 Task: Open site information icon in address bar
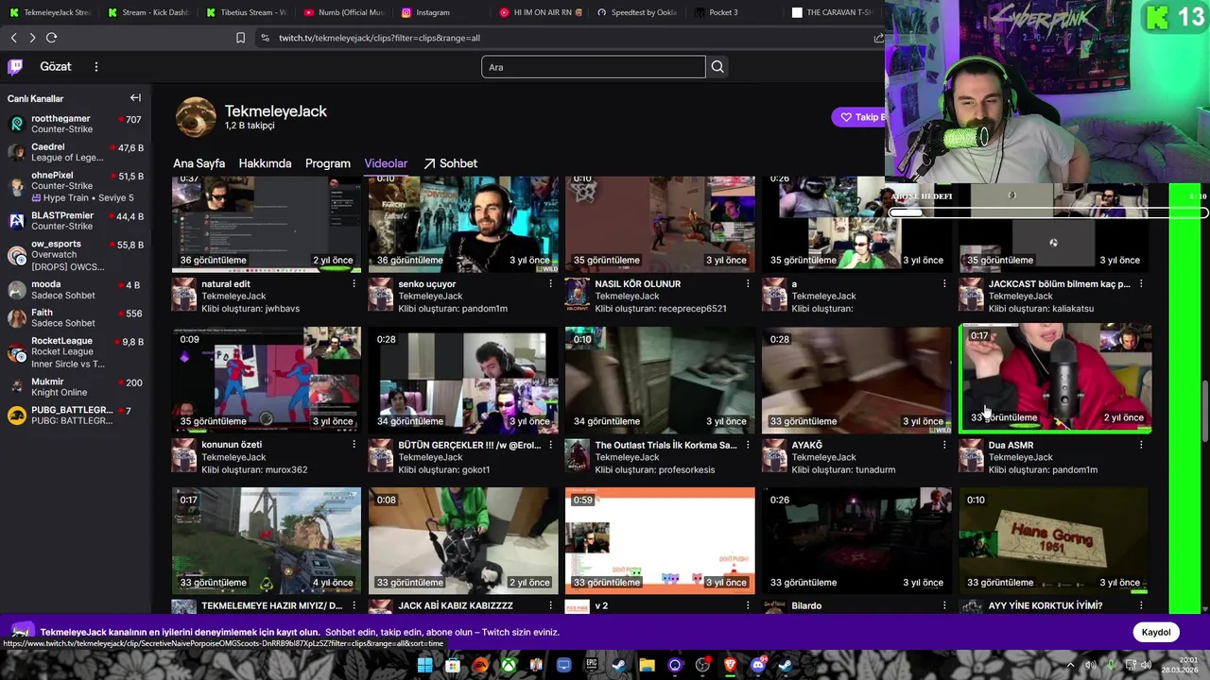pos(265,38)
